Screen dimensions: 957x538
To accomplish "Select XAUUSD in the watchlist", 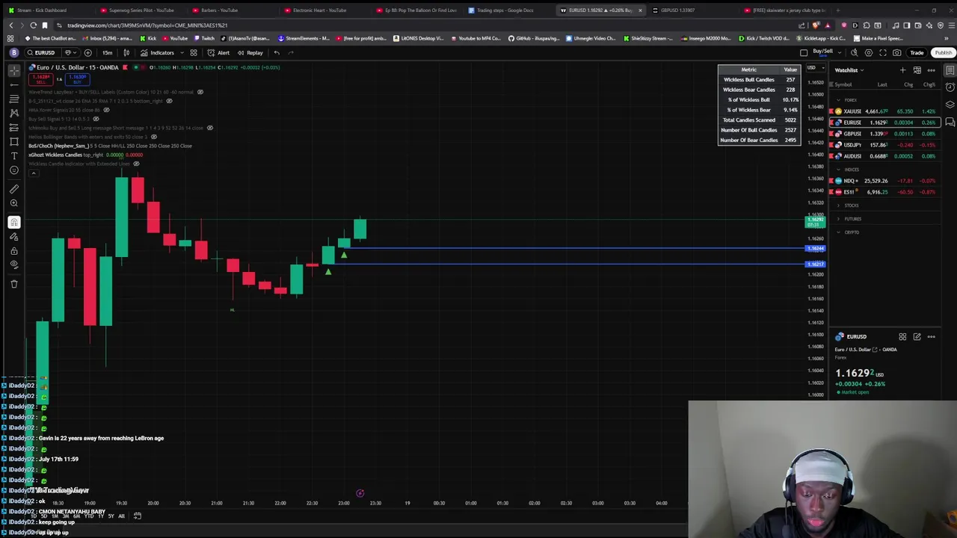I will coord(886,111).
